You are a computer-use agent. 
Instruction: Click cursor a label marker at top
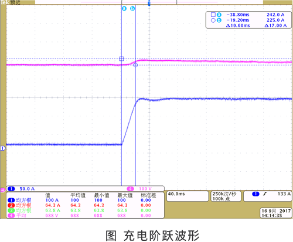tap(124, 9)
